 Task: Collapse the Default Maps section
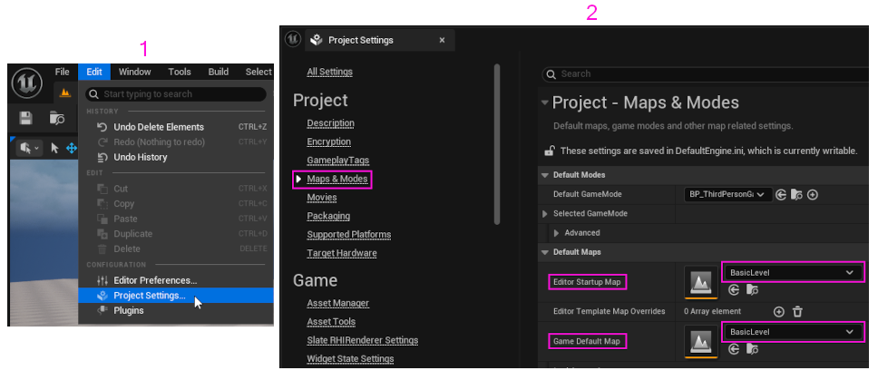point(545,252)
